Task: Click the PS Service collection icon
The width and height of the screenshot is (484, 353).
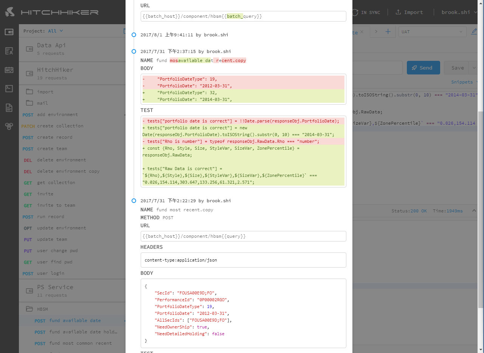Action: click(x=29, y=291)
